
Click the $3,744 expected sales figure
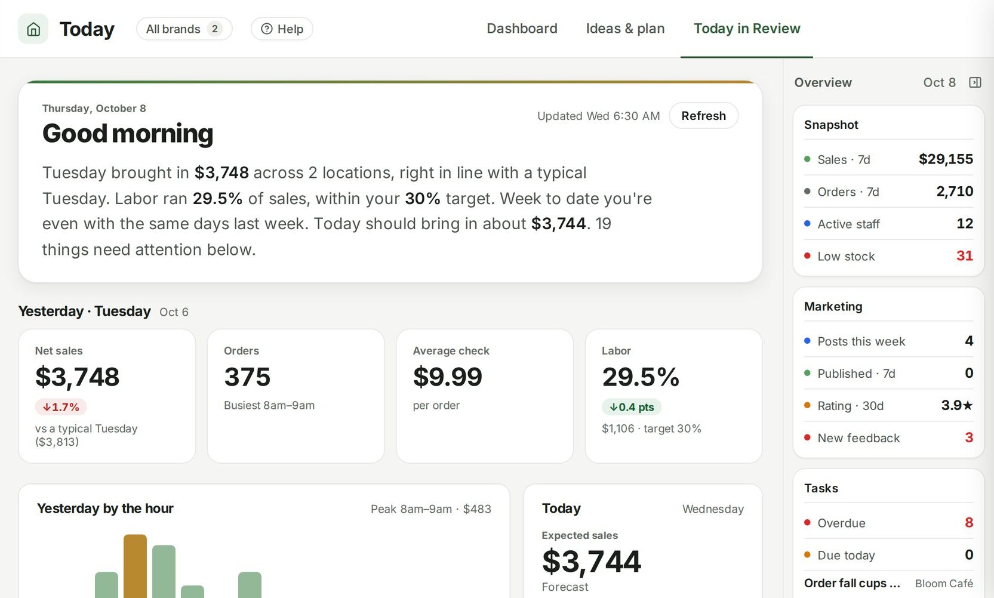[591, 562]
